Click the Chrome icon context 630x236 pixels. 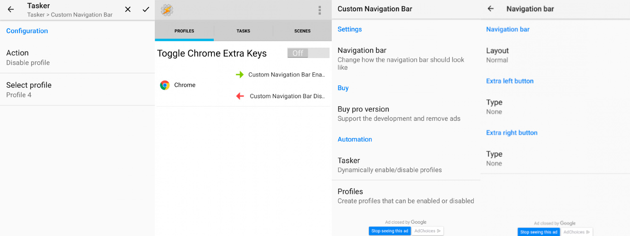[165, 85]
